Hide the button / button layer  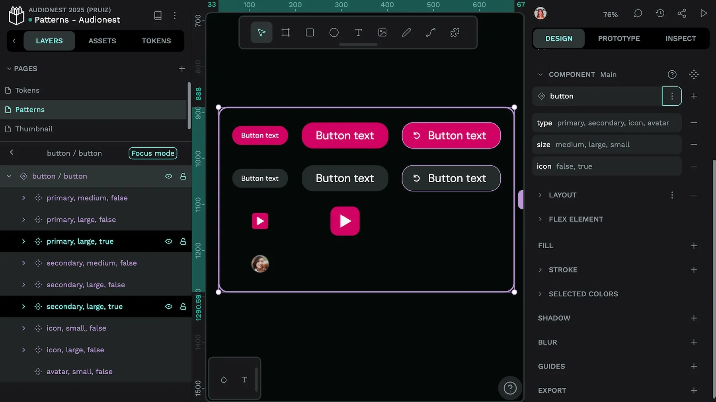[x=169, y=176]
